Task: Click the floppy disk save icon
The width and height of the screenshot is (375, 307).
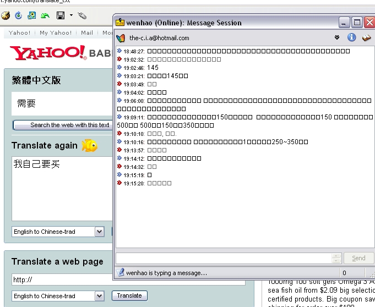Action: click(61, 15)
